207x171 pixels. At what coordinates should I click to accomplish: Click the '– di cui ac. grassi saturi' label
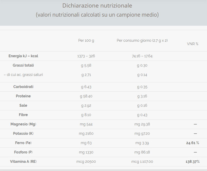pyautogui.click(x=23, y=75)
